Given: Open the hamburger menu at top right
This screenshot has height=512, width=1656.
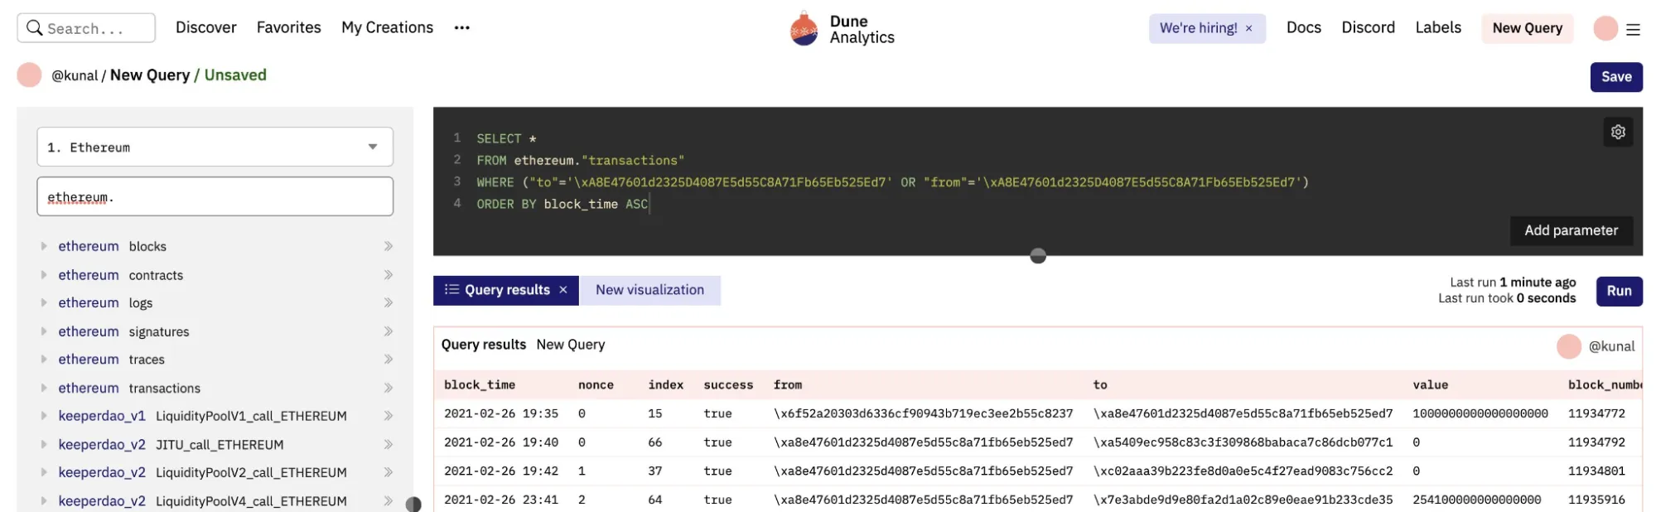Looking at the screenshot, I should tap(1633, 30).
